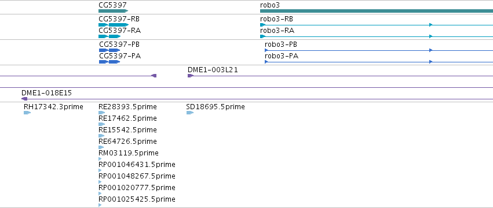Select robo3-PB start marker
Viewport: 493px width, 208px height.
pos(266,50)
